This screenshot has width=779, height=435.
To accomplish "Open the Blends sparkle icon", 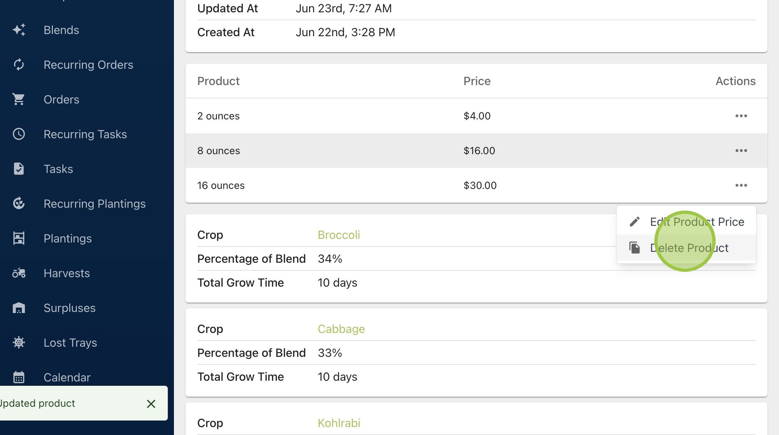I will tap(19, 30).
